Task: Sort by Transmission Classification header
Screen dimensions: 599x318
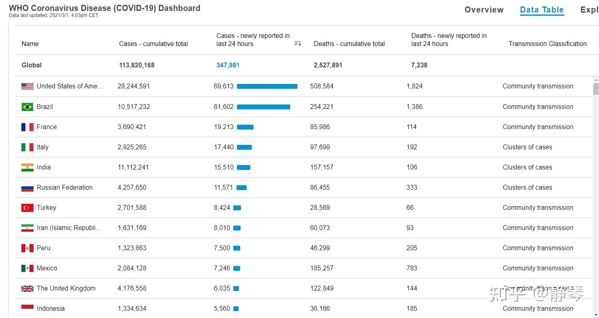Action: click(x=548, y=44)
